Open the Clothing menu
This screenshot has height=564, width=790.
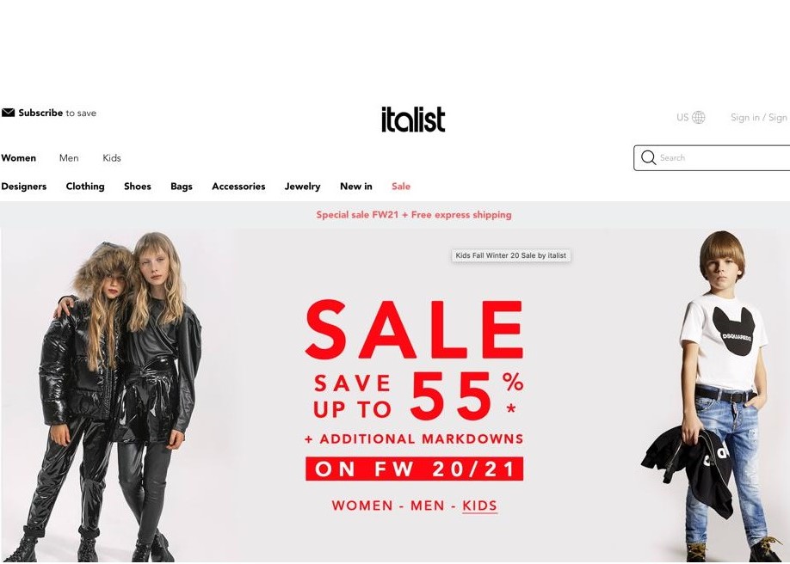coord(85,187)
